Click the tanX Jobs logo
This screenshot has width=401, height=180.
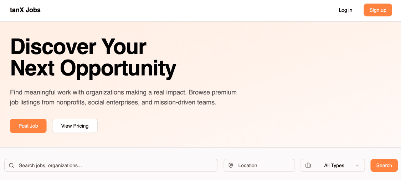[x=25, y=10]
